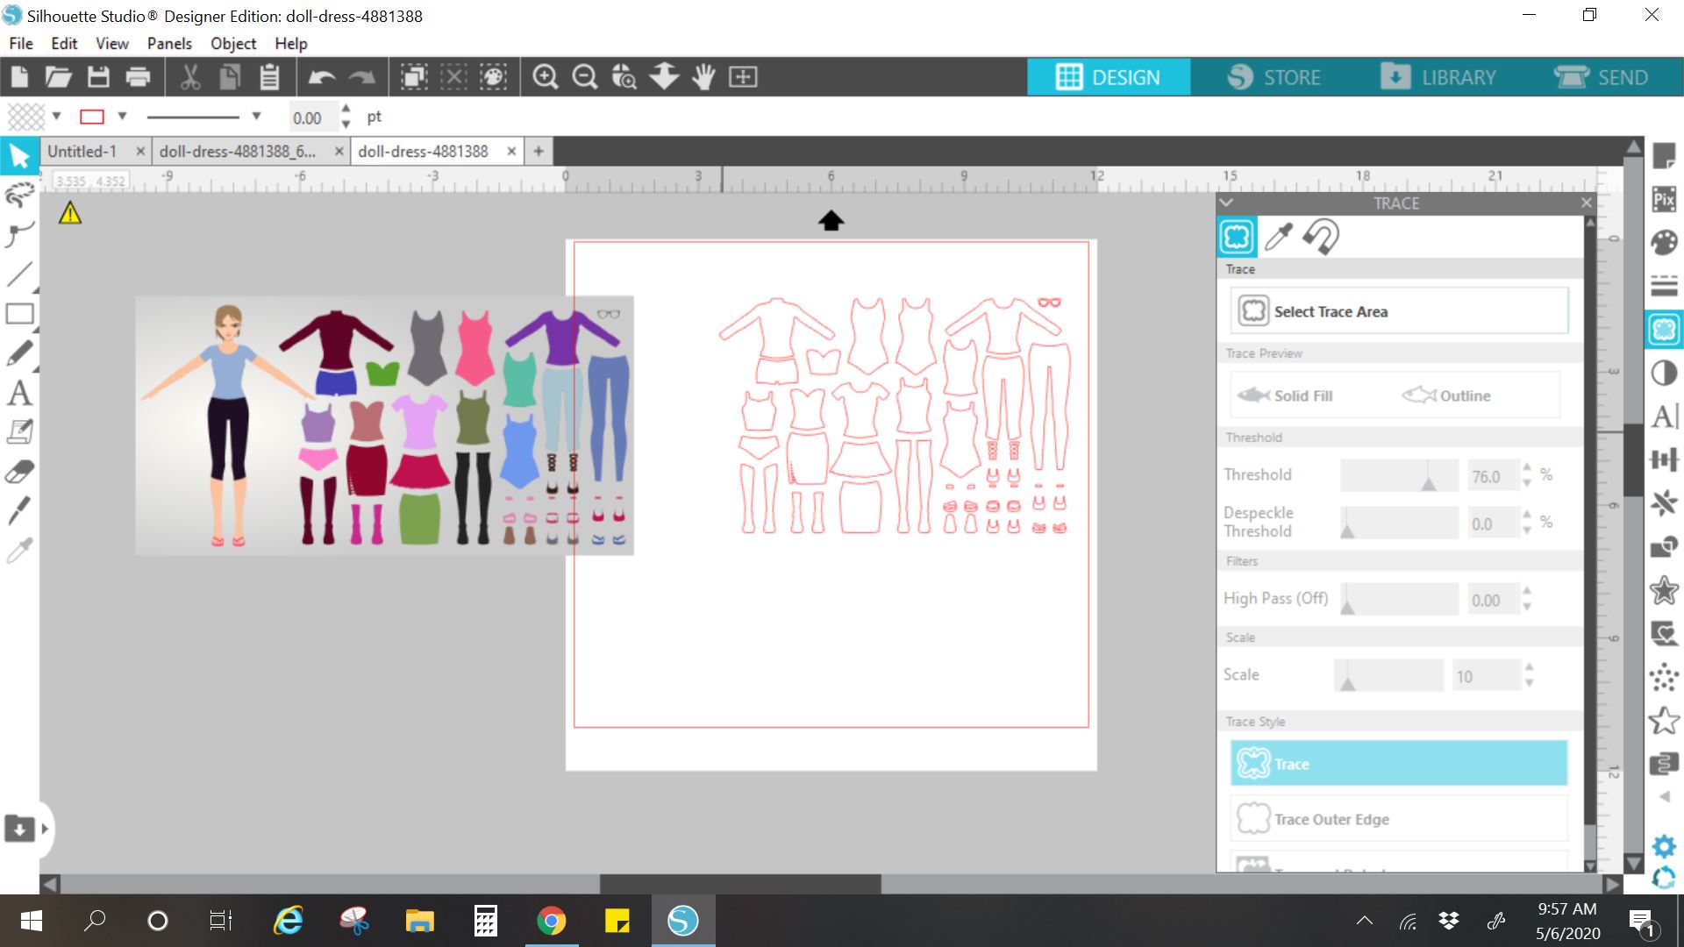The image size is (1684, 947).
Task: Select the Line drawing tool
Action: 19,274
